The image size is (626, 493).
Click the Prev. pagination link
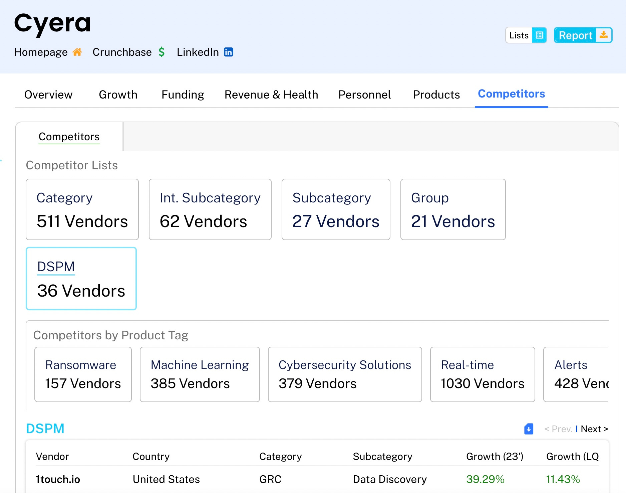point(558,429)
